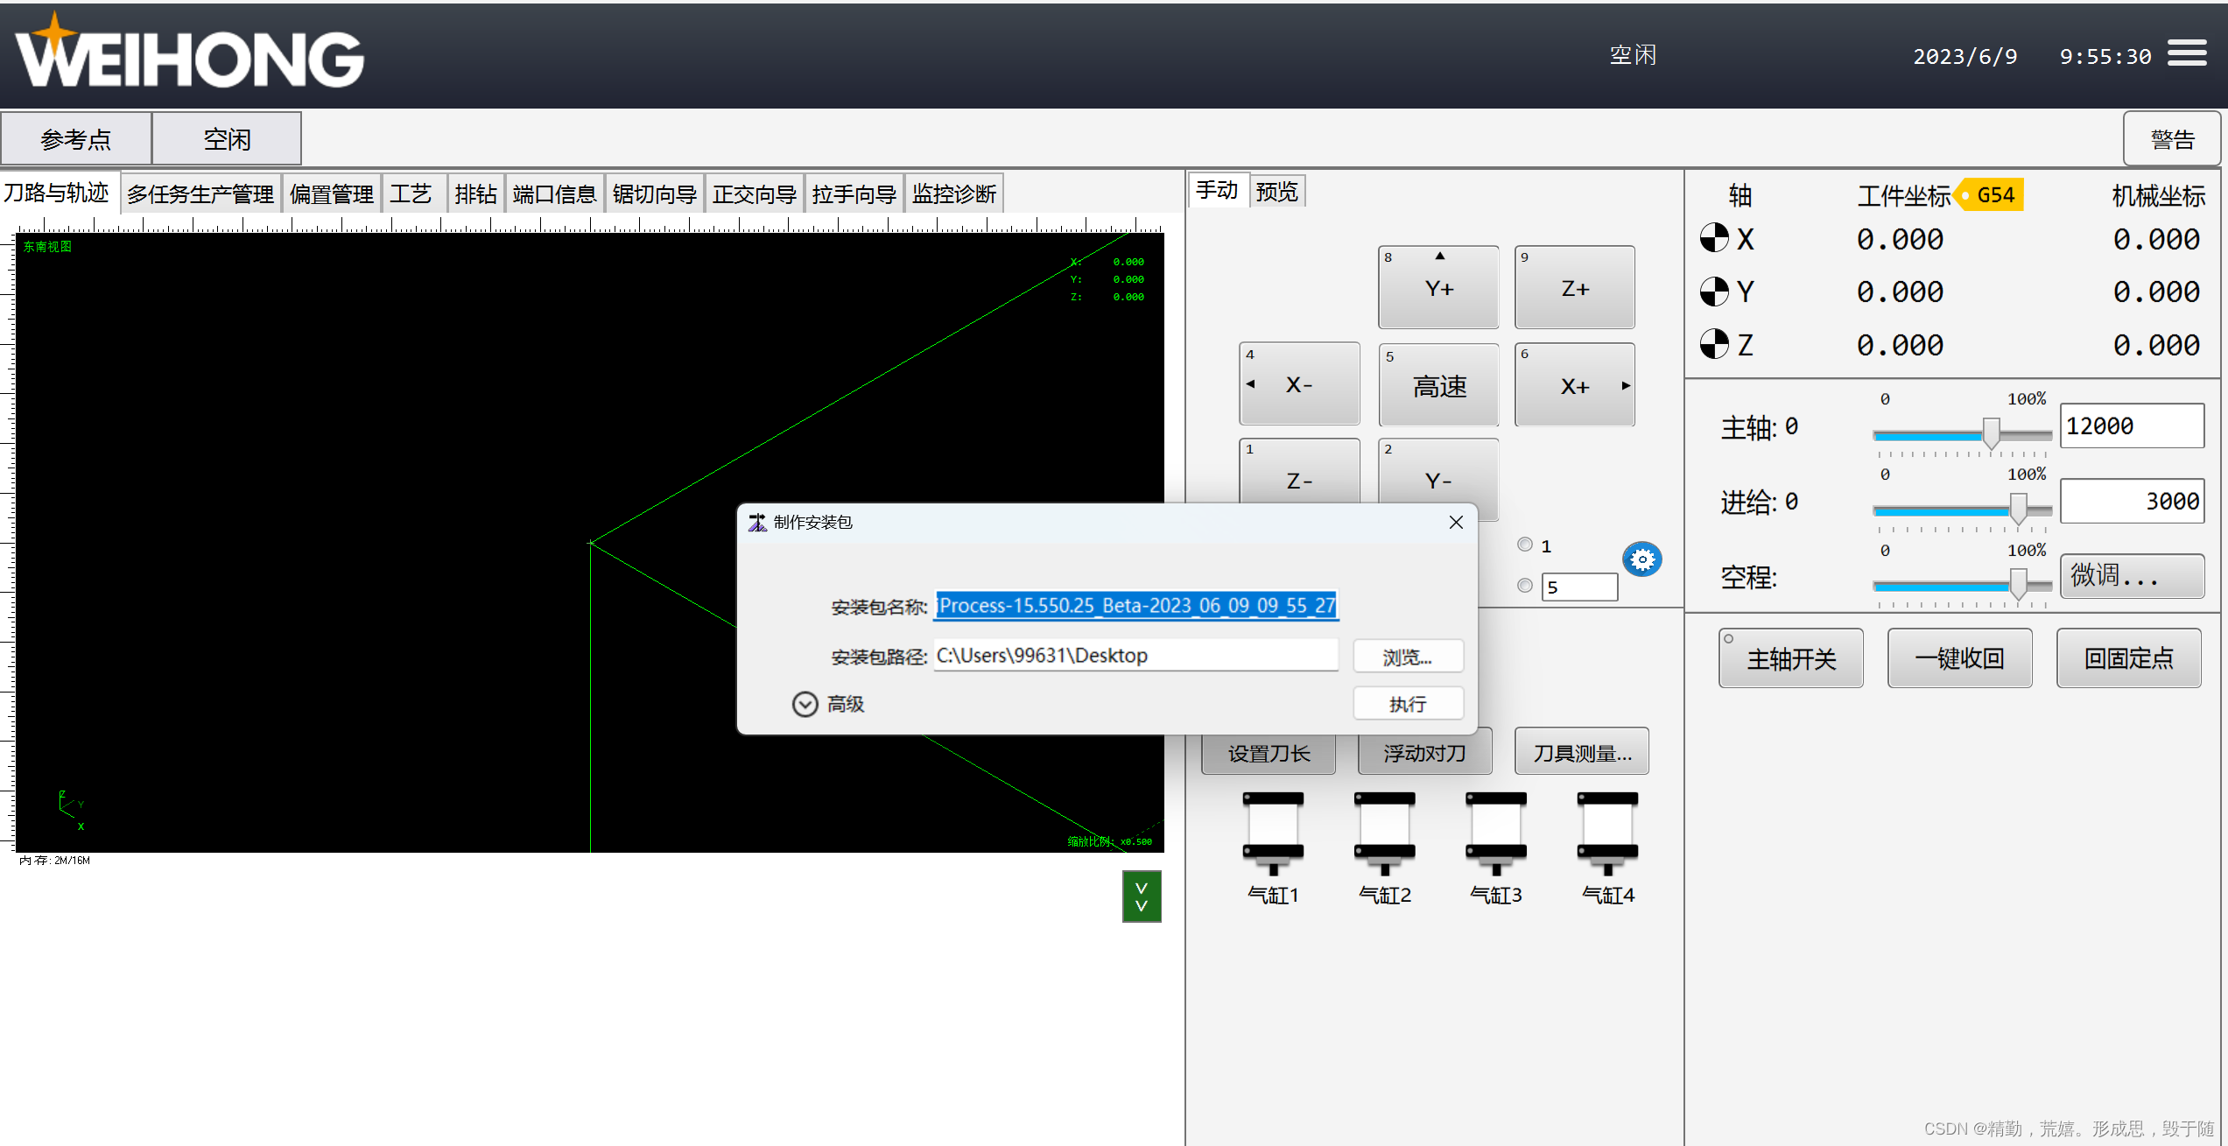Switch to the 预览 preview tab
Screen dimensions: 2228x1146
[1276, 191]
